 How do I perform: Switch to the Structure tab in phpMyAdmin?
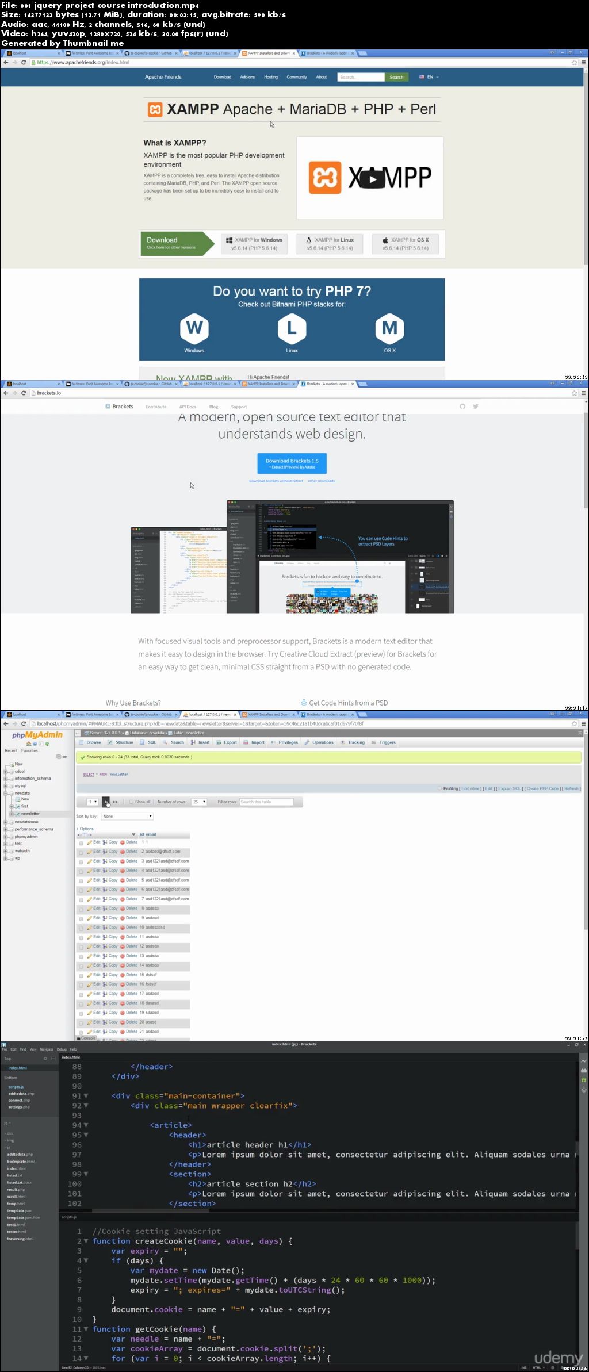pyautogui.click(x=121, y=742)
